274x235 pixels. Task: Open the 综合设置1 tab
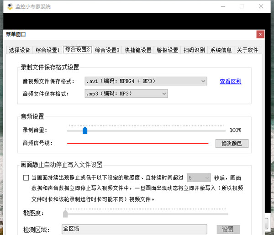point(47,50)
